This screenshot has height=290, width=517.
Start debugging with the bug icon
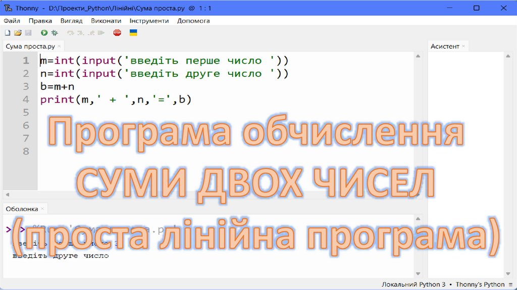(x=55, y=33)
